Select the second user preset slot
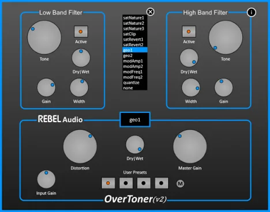 pos(126,183)
